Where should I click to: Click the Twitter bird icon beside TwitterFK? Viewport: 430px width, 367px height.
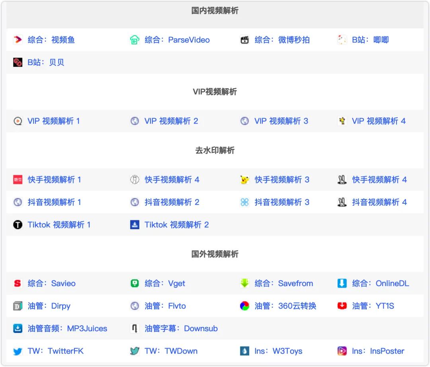18,351
